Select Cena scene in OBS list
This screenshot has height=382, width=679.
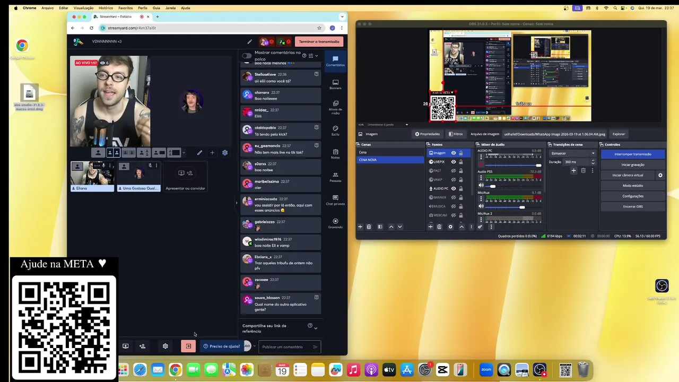(390, 152)
